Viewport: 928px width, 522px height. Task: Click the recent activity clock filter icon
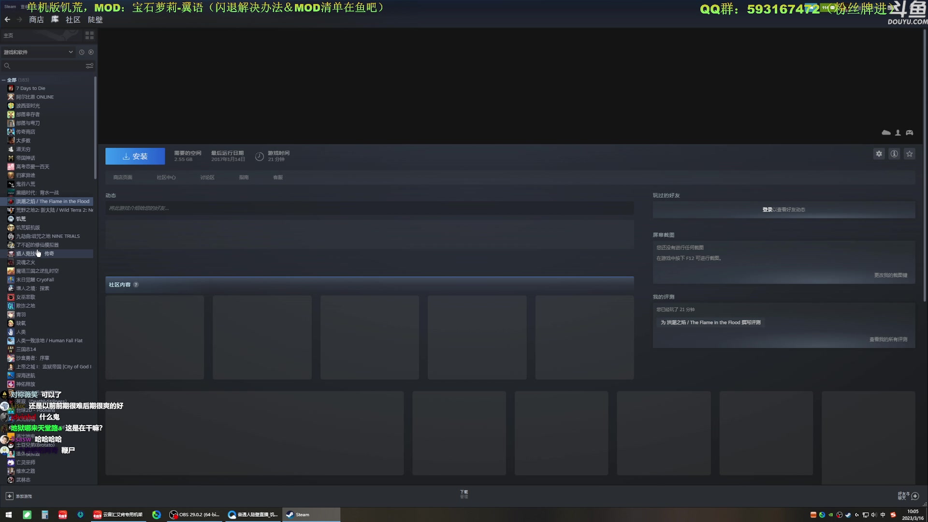tap(82, 52)
